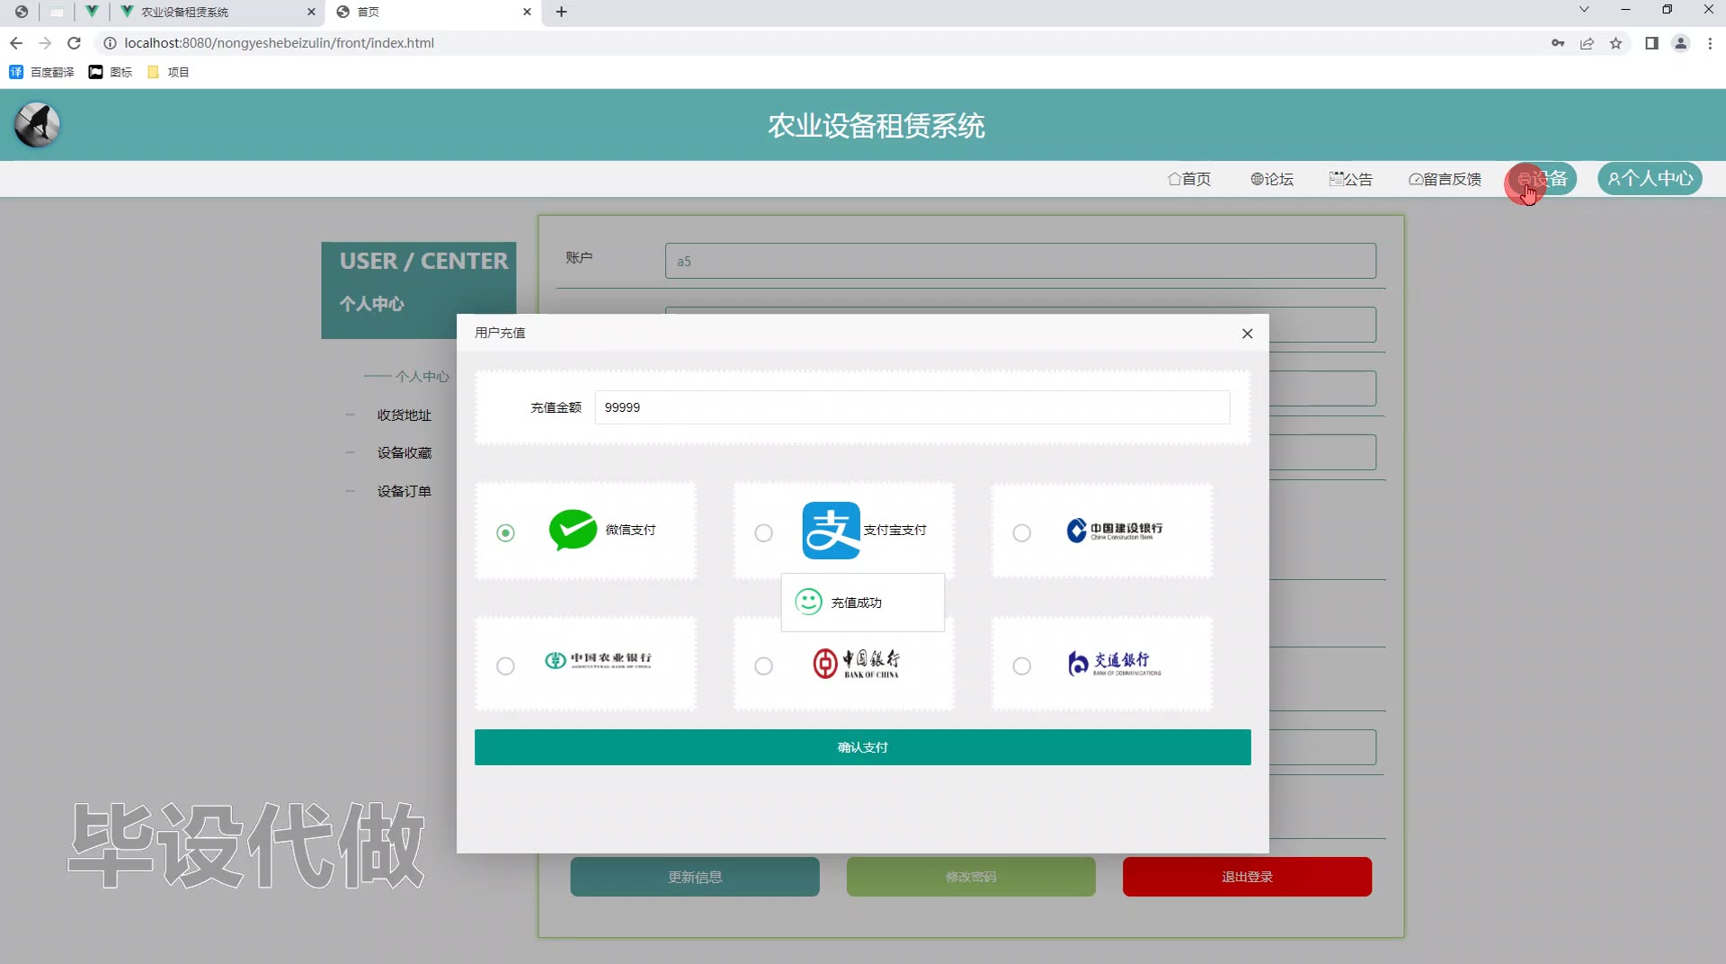Image resolution: width=1726 pixels, height=964 pixels.
Task: Open the 论坛 forum nav item
Action: (1271, 179)
